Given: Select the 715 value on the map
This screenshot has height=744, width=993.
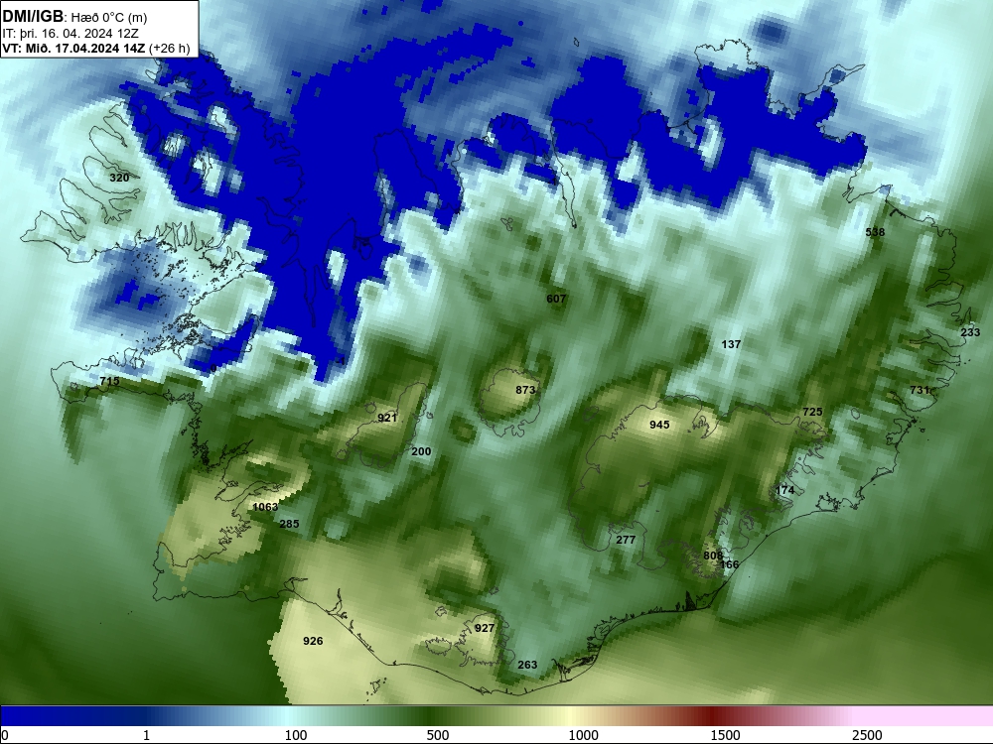Looking at the screenshot, I should (x=109, y=382).
